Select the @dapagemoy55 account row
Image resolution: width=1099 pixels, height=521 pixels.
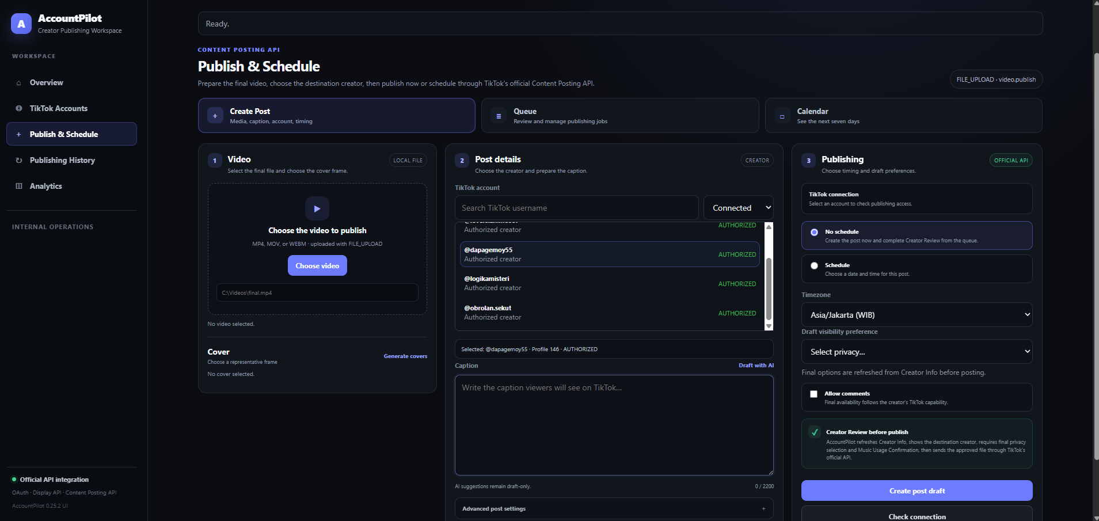coord(610,254)
